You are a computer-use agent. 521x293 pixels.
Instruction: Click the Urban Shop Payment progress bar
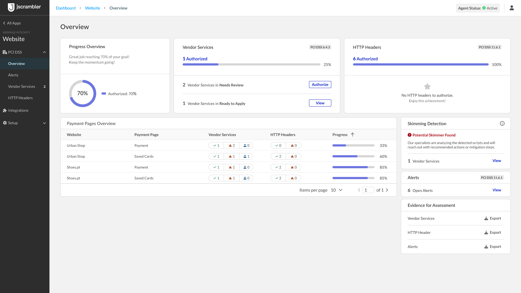pyautogui.click(x=353, y=146)
